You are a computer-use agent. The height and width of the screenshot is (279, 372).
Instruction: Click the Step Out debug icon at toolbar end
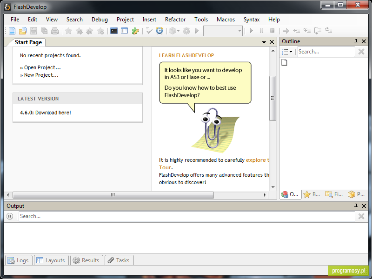tap(329, 30)
